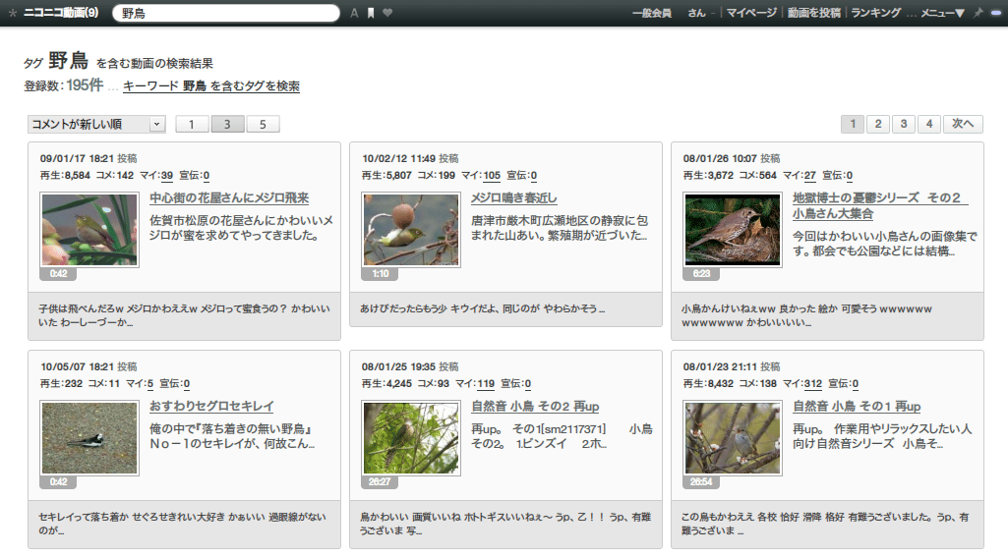The image size is (1008, 557).
Task: Click upload date 10/05/07 18:21 投稿
Action: coord(89,366)
